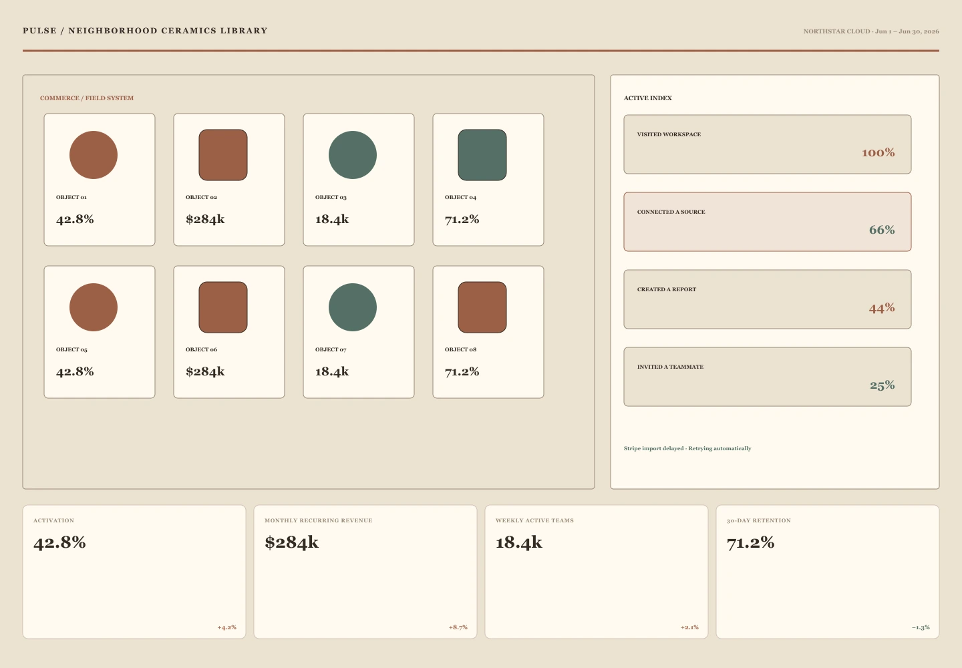Select the terracotta rounded square in Object 02
The image size is (962, 668).
[x=223, y=155]
